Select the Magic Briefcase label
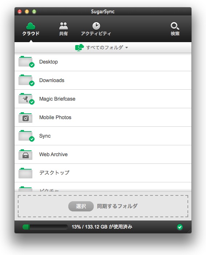Screen dimensions: 206x255 click(57, 99)
